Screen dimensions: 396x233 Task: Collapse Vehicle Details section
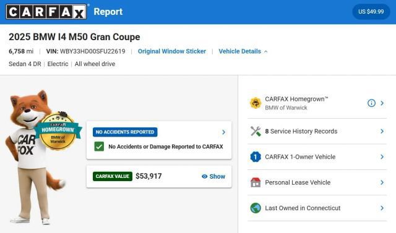click(x=243, y=51)
